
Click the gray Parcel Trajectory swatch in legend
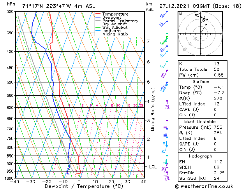pos(98,21)
